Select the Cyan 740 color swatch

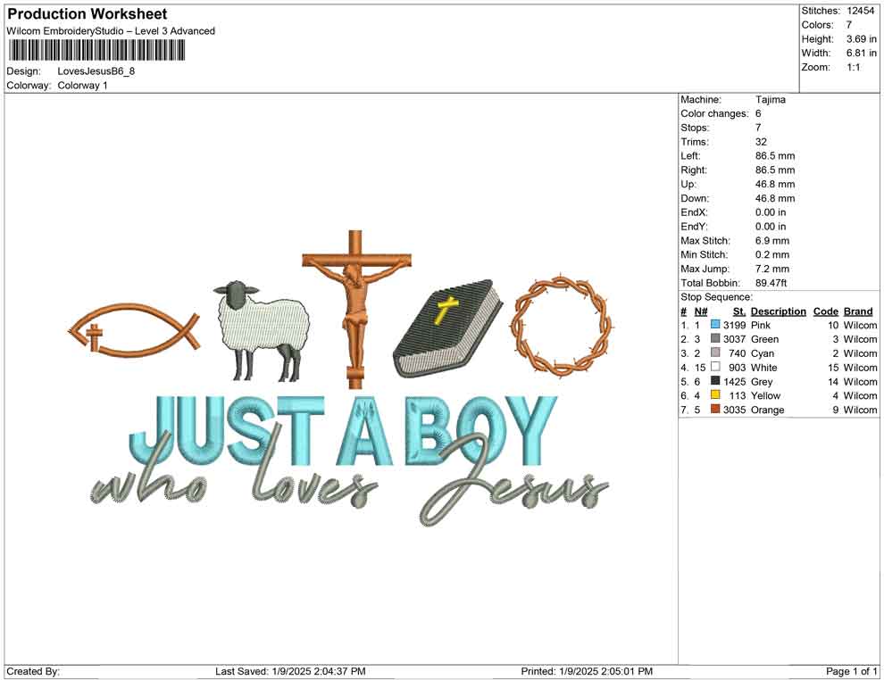[x=714, y=353]
